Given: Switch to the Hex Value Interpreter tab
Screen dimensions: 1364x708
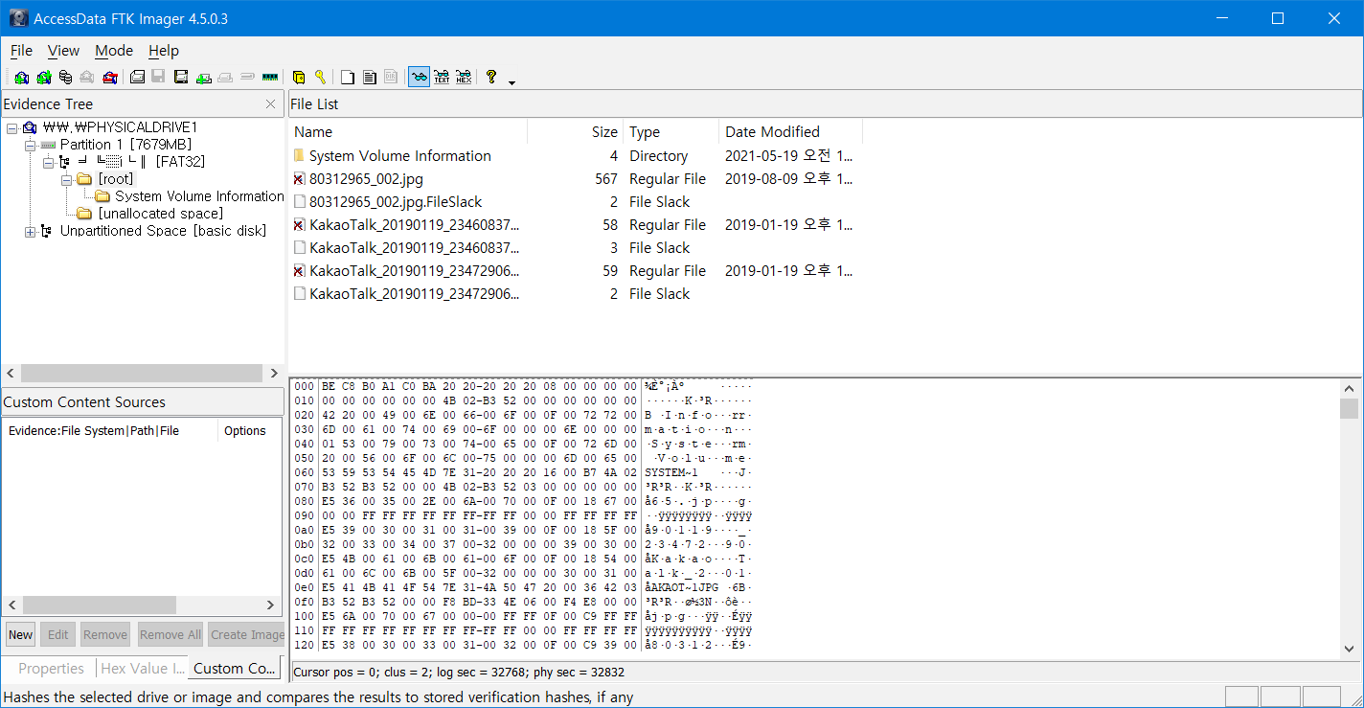Looking at the screenshot, I should point(142,669).
